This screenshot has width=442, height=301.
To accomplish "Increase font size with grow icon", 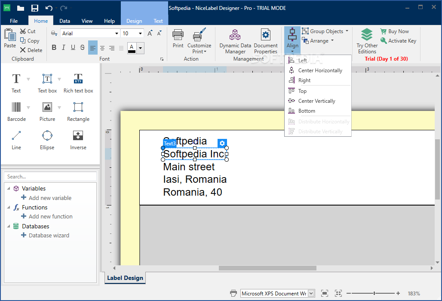I will [x=150, y=33].
